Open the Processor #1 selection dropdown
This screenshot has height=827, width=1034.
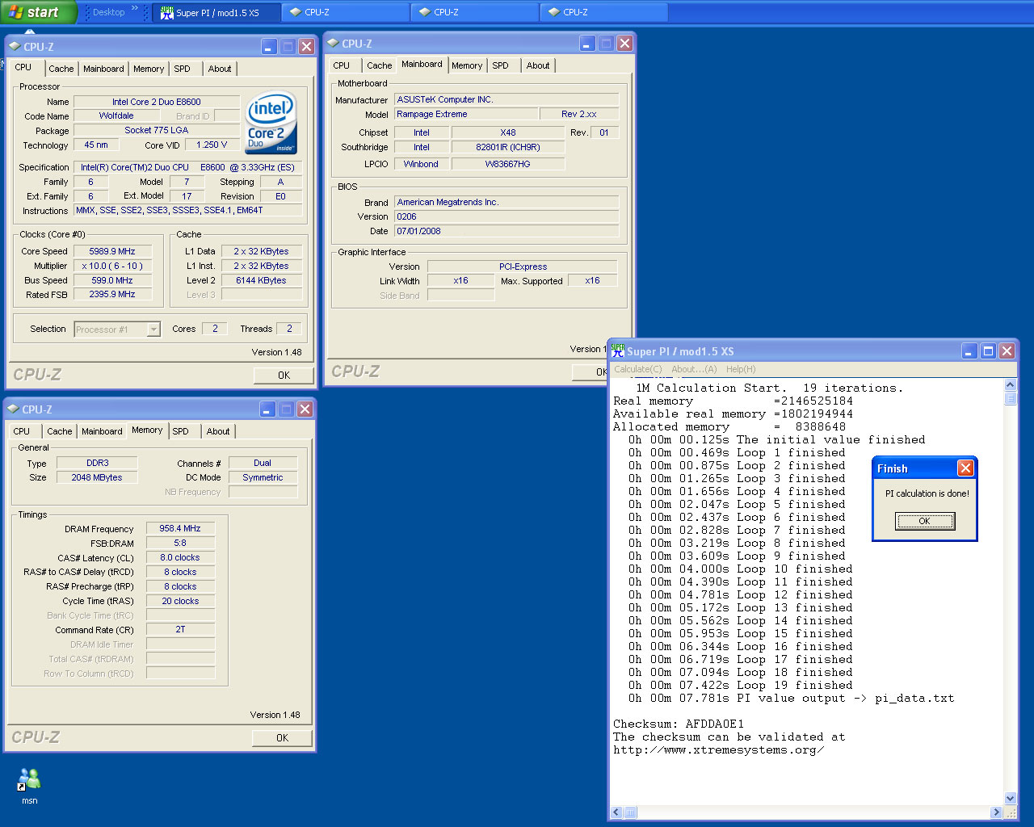117,330
